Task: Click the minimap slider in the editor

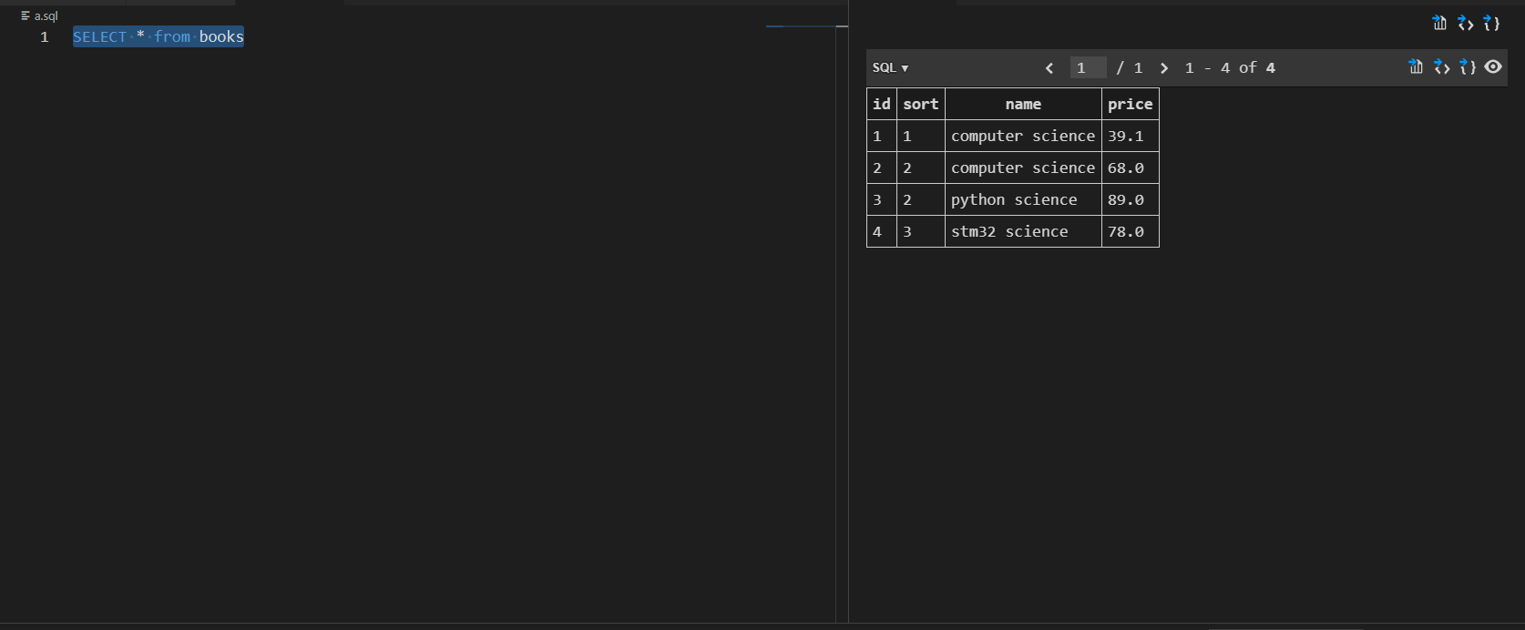Action: [x=807, y=26]
